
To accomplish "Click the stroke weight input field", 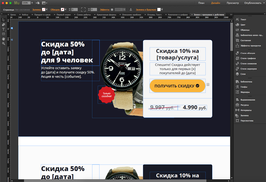I will tap(75, 10).
